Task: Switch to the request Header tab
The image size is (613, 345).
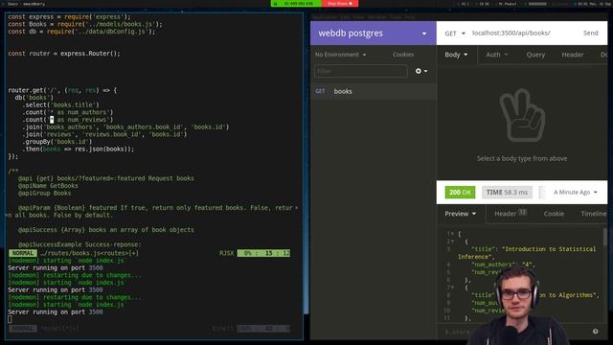Action: (573, 55)
